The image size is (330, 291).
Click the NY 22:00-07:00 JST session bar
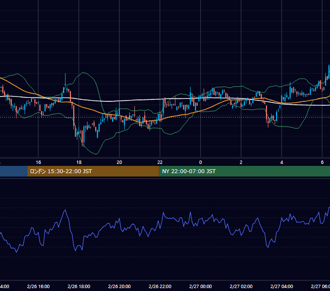pos(244,171)
